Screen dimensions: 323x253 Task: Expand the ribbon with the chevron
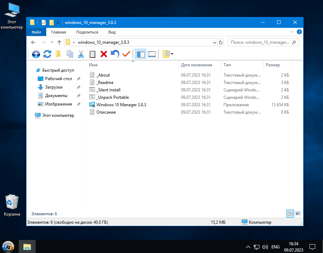coord(292,32)
